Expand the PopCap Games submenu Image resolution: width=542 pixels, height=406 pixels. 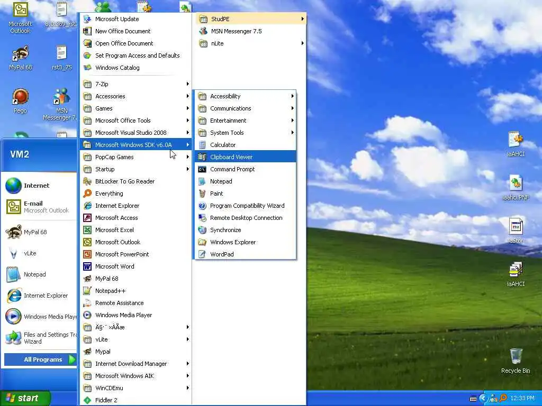[136, 157]
